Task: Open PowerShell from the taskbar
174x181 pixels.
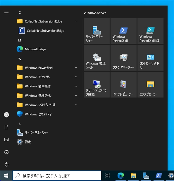Action: pos(159,176)
